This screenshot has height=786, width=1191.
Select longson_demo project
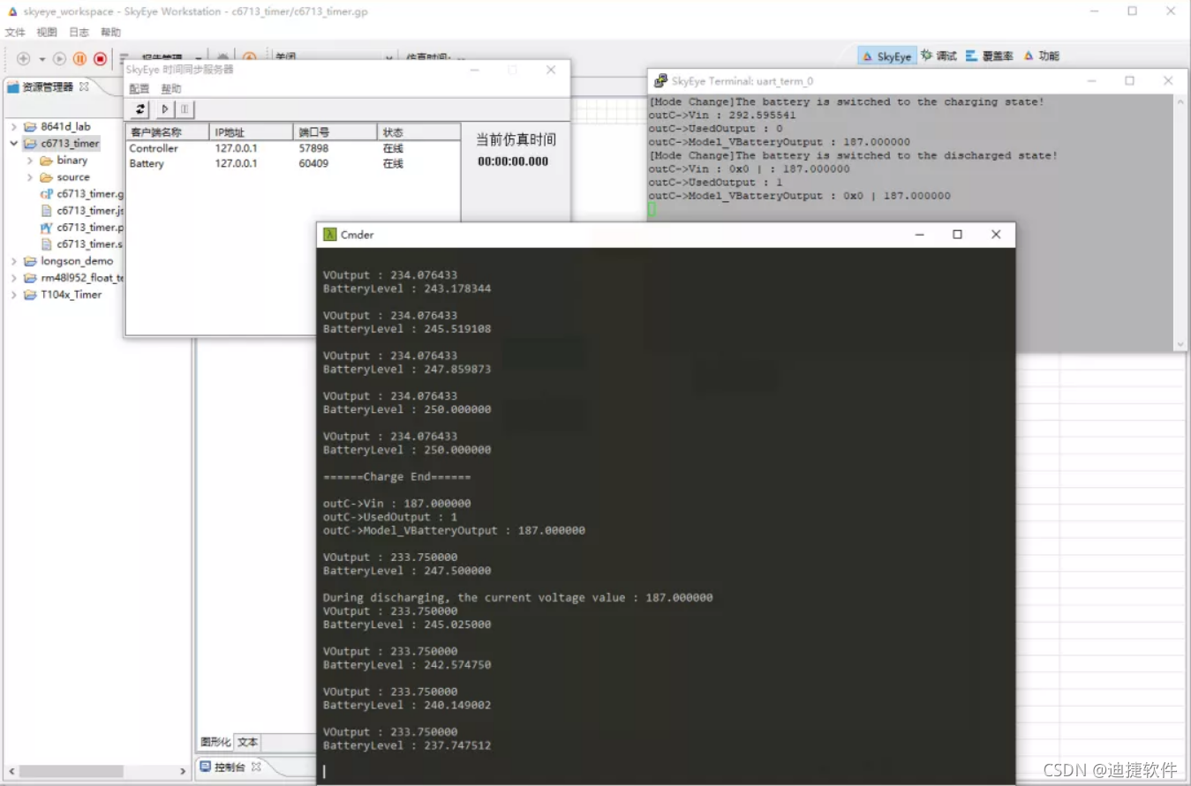69,261
